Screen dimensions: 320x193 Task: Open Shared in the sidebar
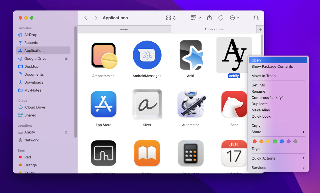[43, 115]
